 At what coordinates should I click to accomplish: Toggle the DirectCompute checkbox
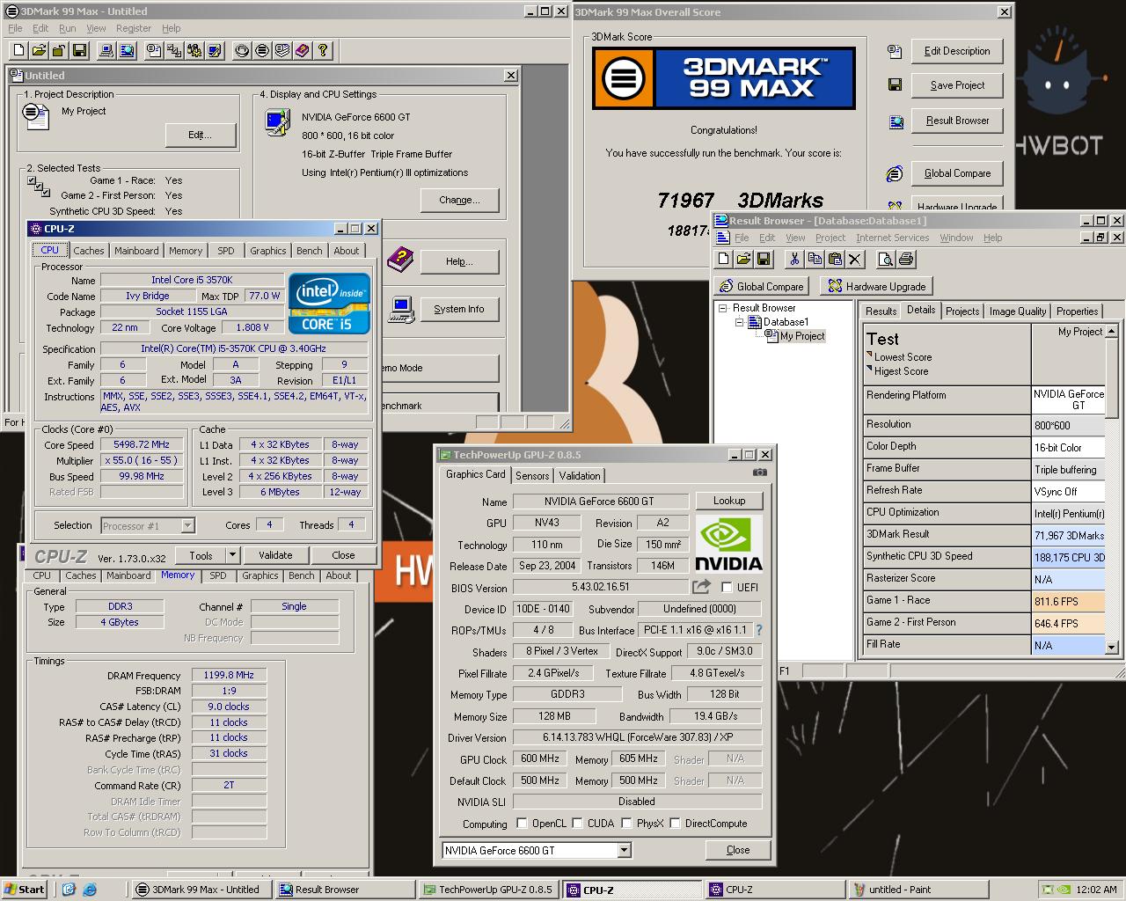pyautogui.click(x=675, y=824)
